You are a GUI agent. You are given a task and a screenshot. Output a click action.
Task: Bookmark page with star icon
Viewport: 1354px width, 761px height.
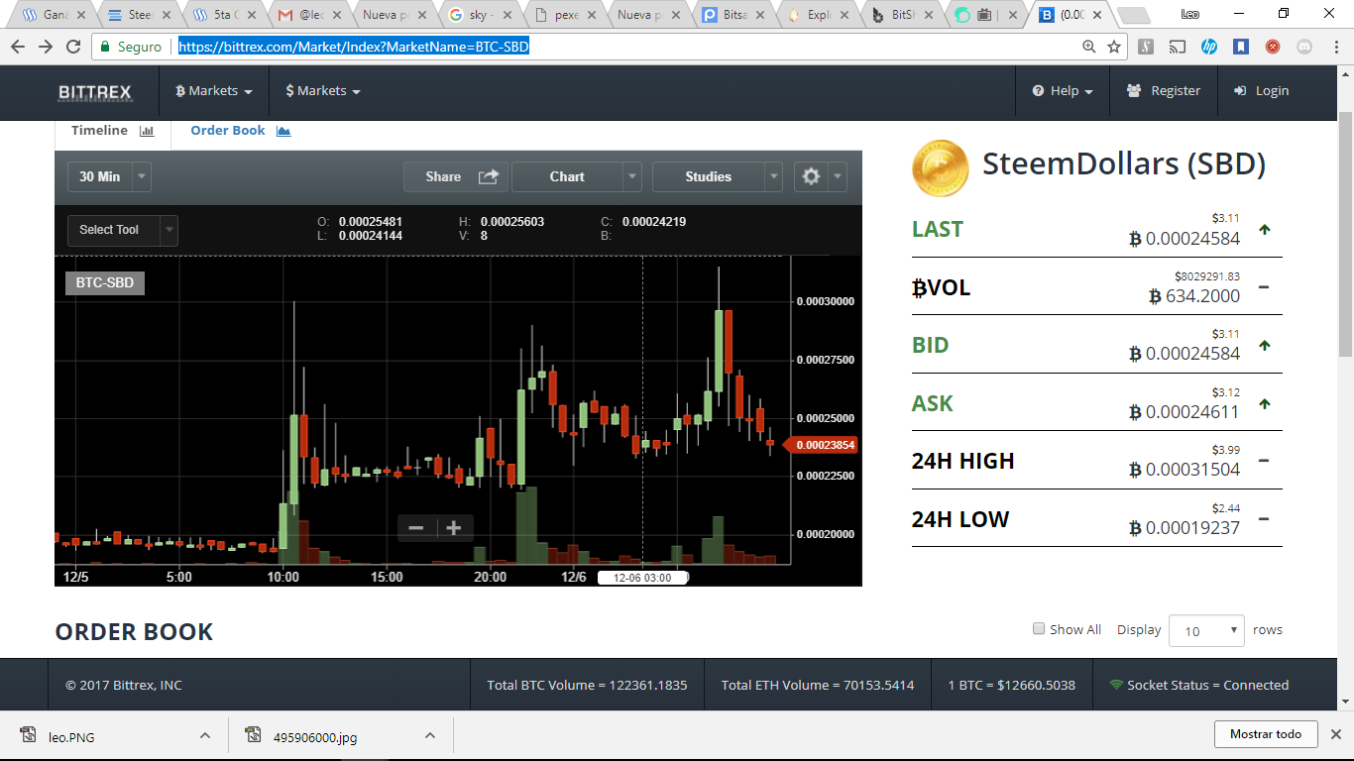point(1114,47)
